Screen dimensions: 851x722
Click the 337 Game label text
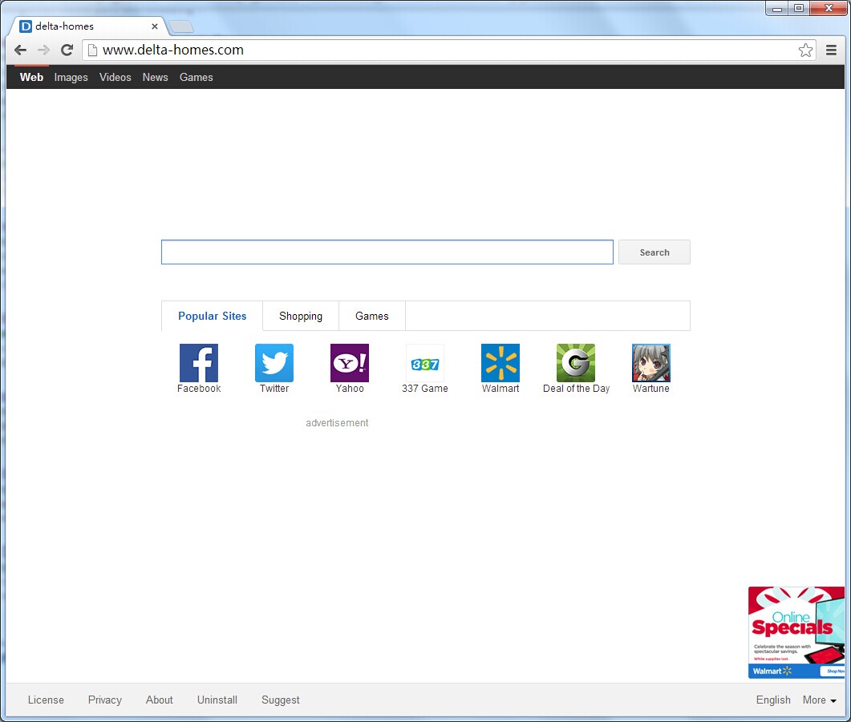click(425, 389)
